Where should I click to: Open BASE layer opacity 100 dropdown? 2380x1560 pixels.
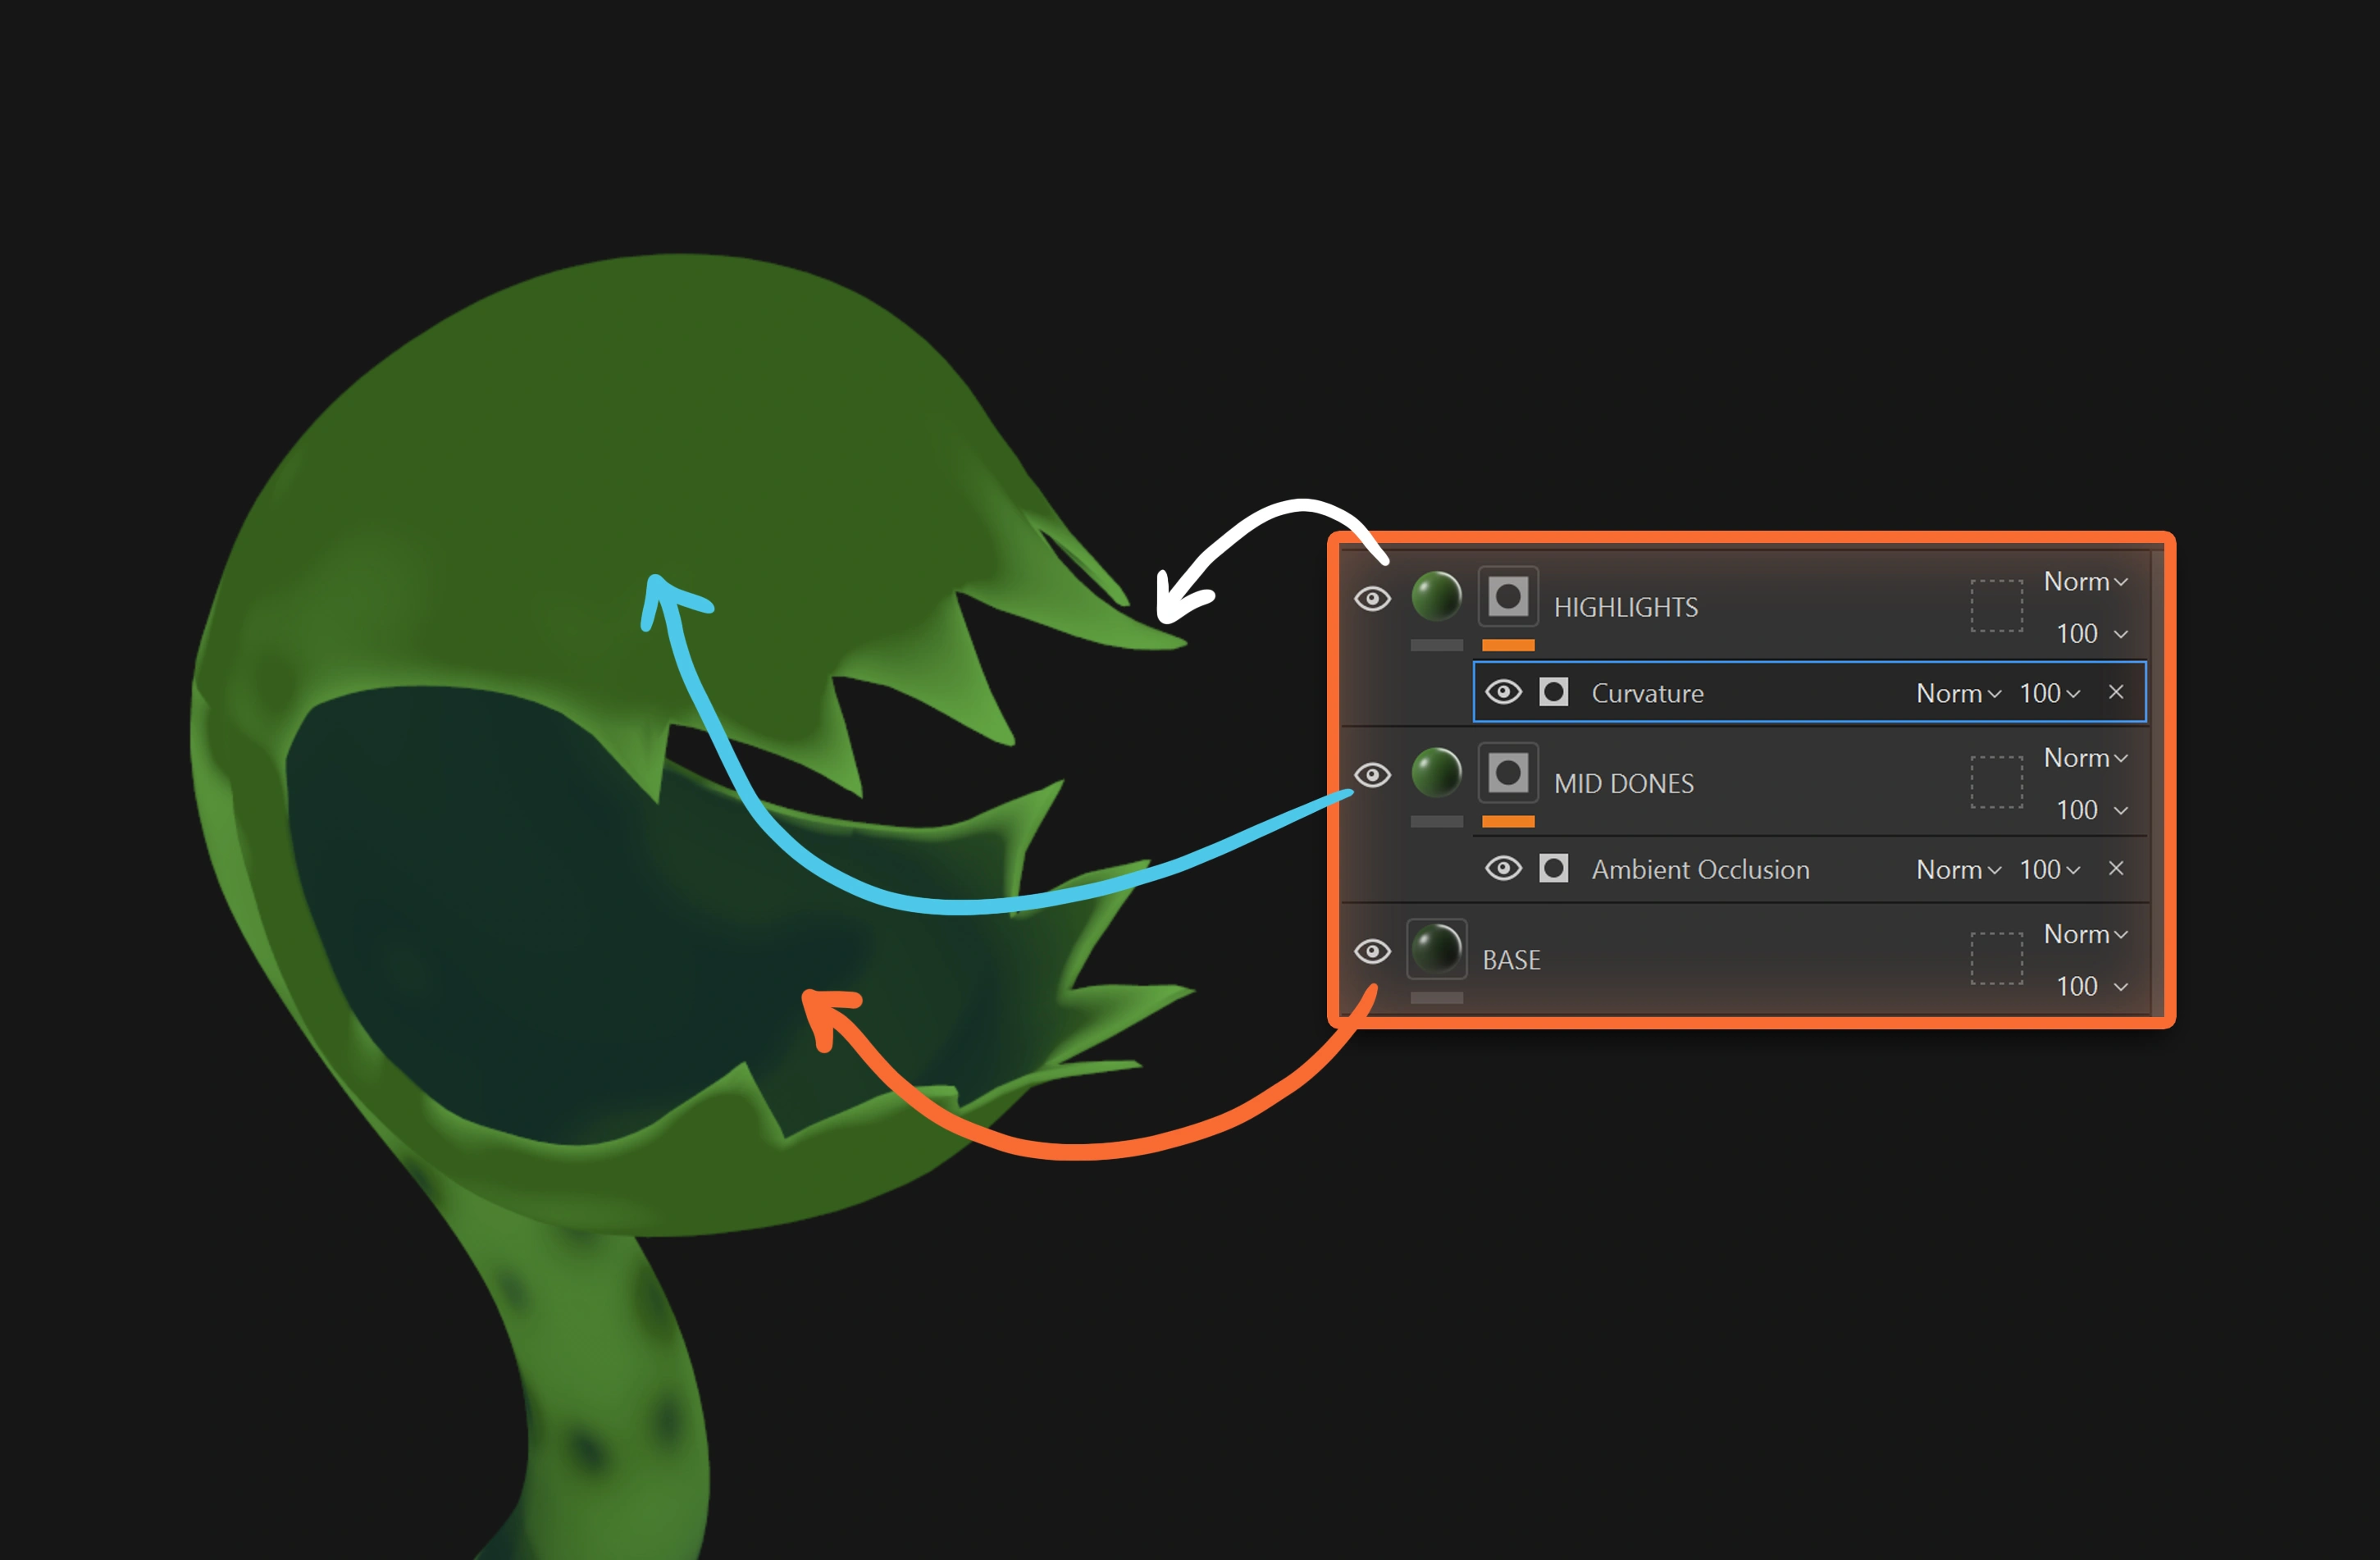2091,986
